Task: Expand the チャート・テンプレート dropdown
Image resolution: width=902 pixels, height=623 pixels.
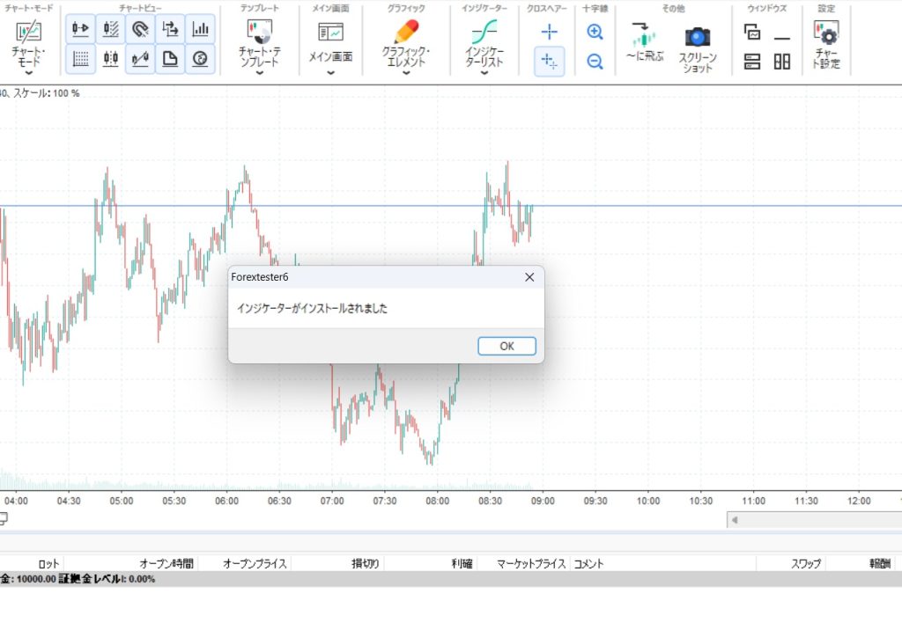Action: tap(260, 73)
